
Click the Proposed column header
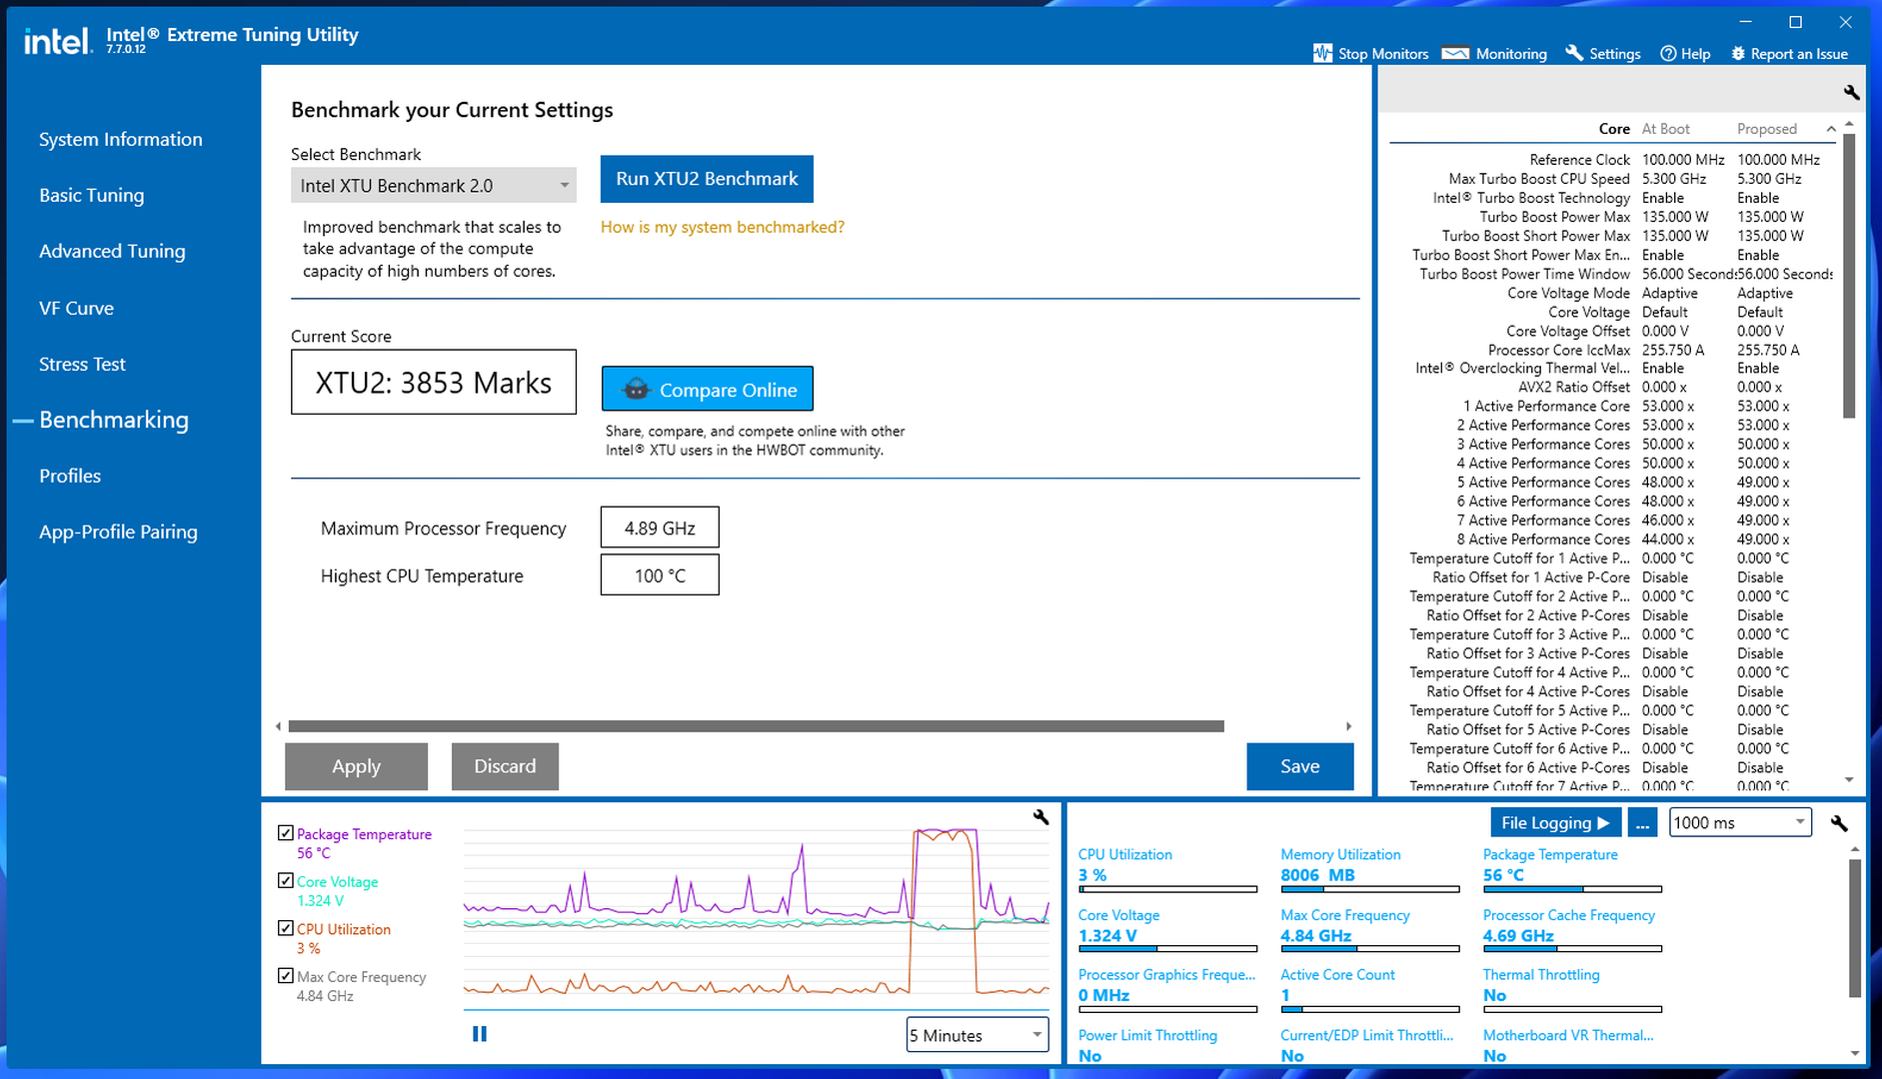coord(1767,129)
